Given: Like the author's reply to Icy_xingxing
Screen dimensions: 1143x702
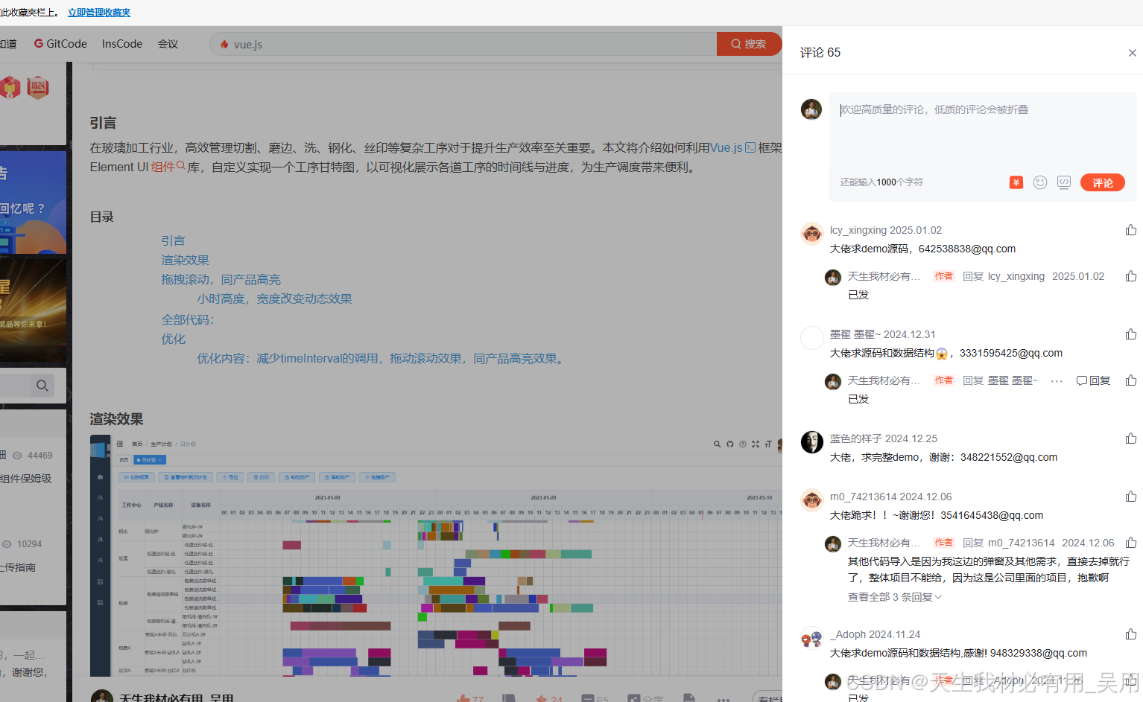Looking at the screenshot, I should [x=1131, y=276].
